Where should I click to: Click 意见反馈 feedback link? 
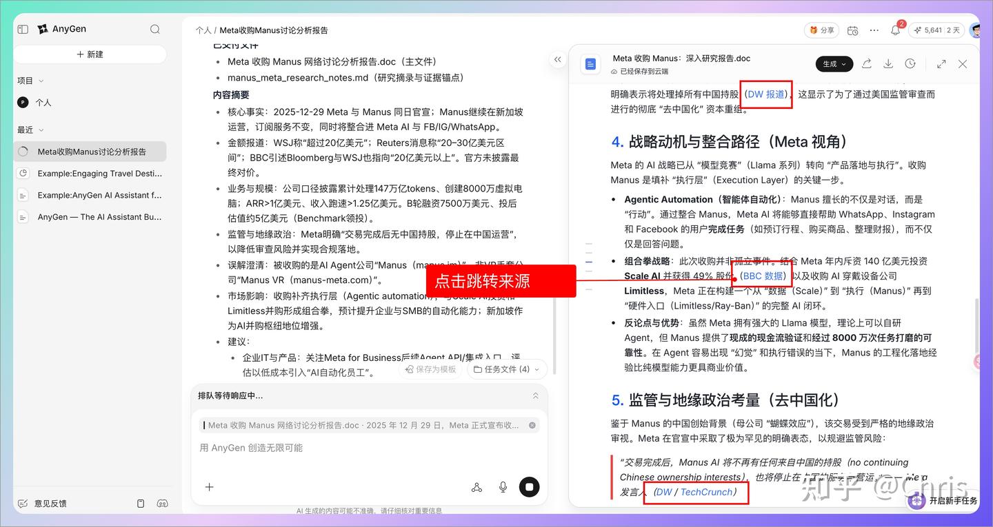(42, 504)
